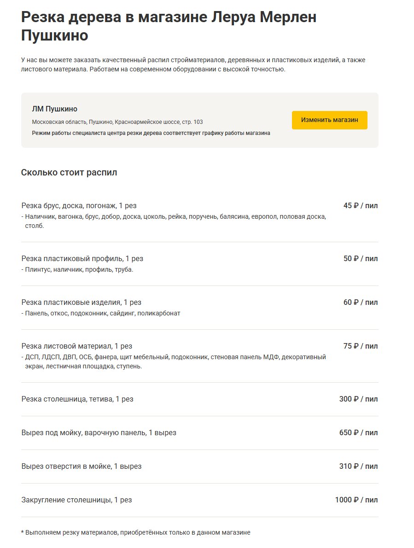Click the 75 ₽ / пил price
Viewport: 414px width, 548px height.
(360, 346)
